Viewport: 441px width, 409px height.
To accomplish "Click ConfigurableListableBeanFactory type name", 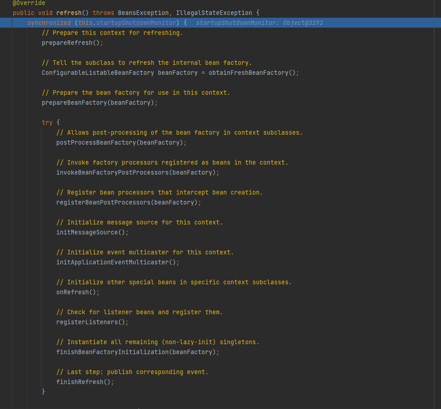I will click(98, 73).
